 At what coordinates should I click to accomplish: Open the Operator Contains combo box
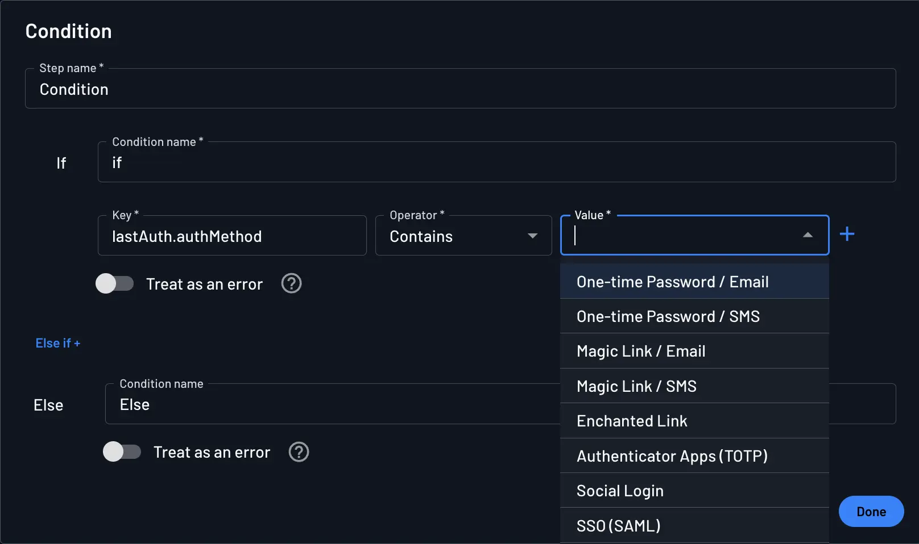coord(463,235)
